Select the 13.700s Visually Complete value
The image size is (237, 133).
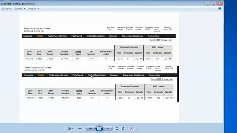tap(64, 59)
